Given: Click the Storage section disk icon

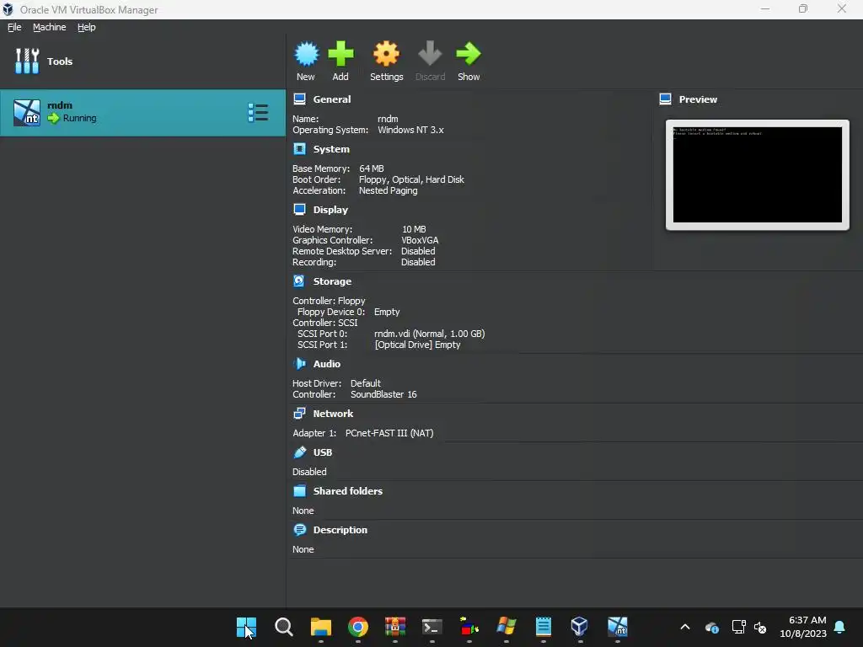Looking at the screenshot, I should point(299,281).
